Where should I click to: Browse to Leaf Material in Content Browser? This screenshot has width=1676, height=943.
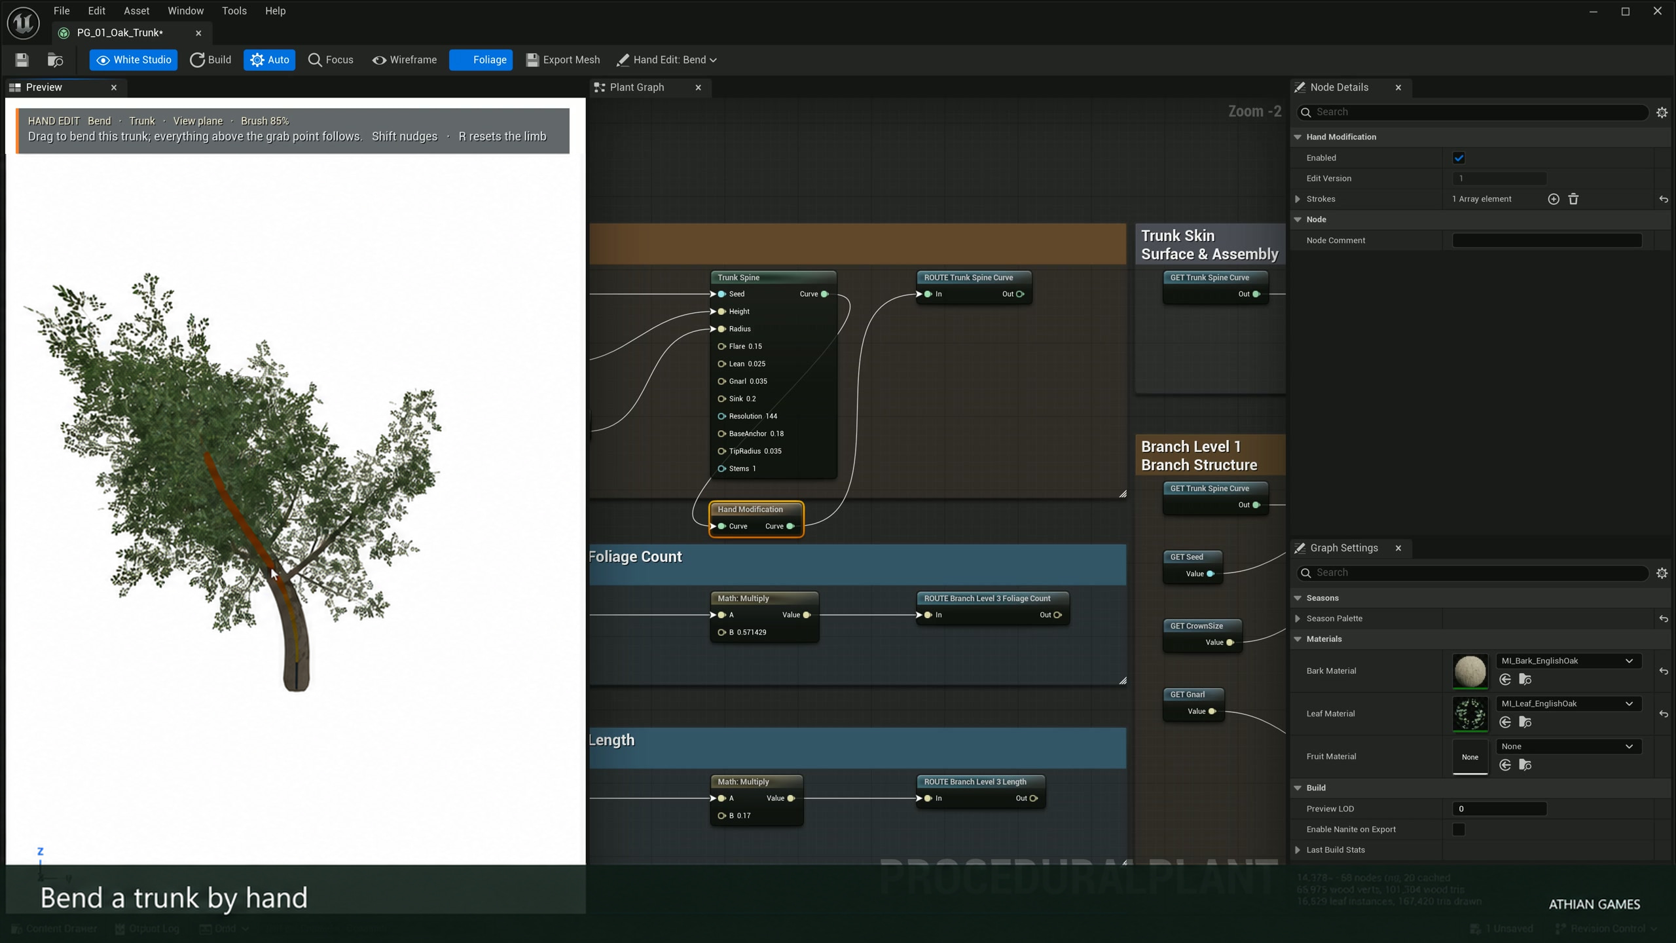pos(1525,722)
